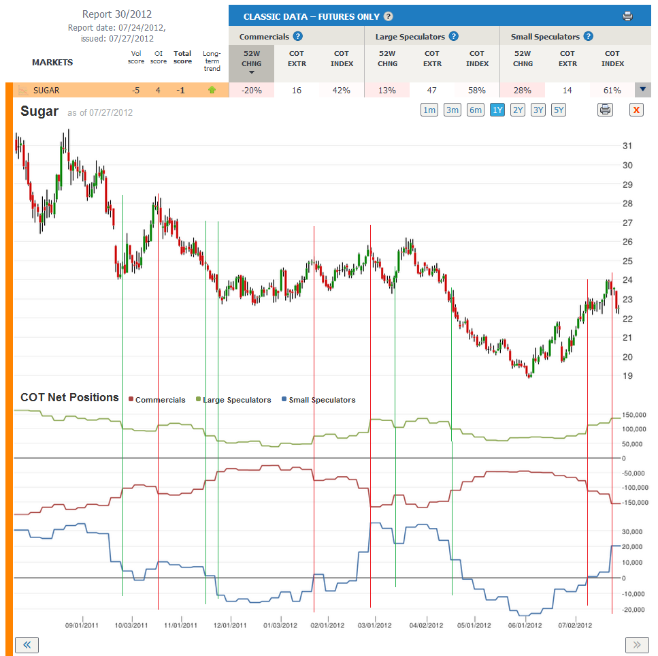The height and width of the screenshot is (656, 658).
Task: Sort by Small Speculators 52W CHNG column
Action: click(x=523, y=59)
